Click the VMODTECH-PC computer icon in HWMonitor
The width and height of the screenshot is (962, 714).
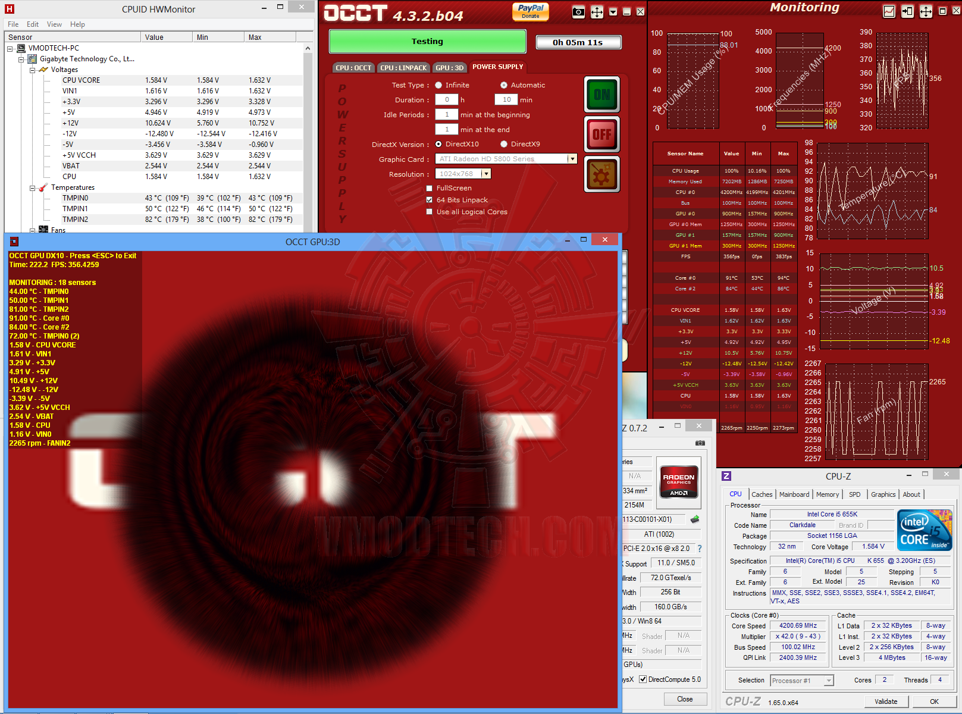21,48
